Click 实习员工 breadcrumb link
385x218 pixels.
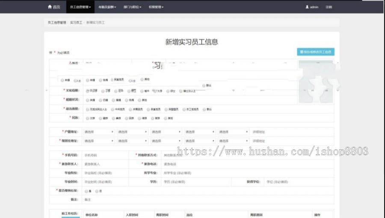point(76,23)
